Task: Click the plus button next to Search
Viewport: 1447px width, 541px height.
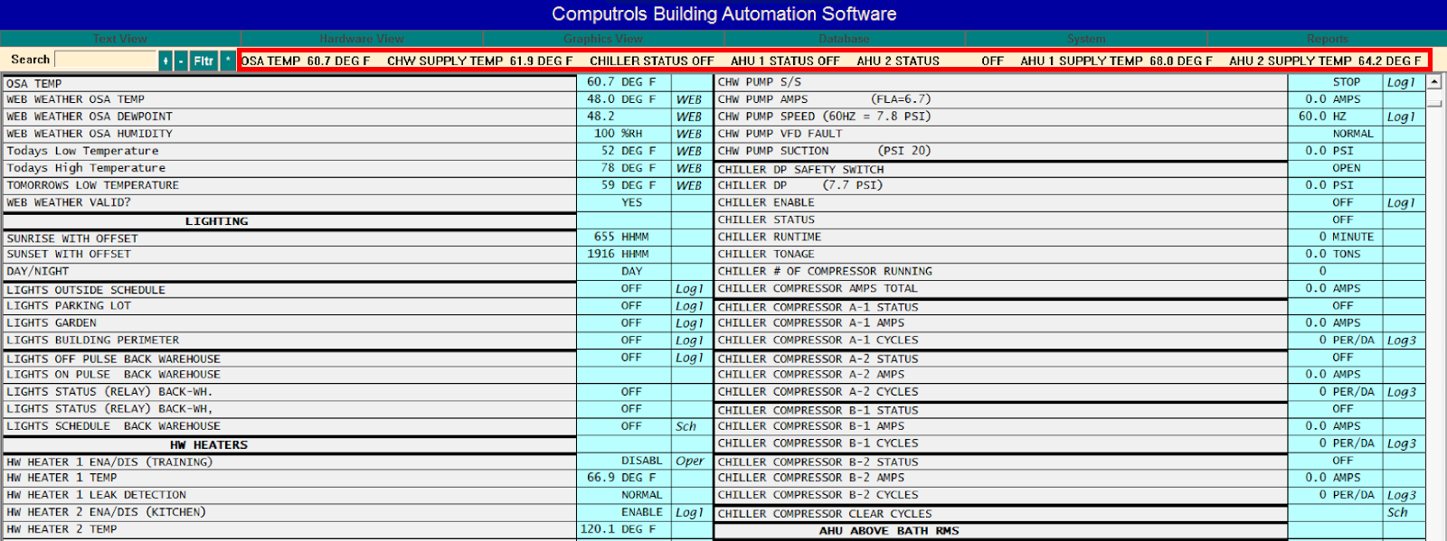Action: [x=166, y=61]
